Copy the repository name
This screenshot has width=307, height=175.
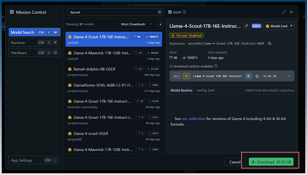(270, 44)
